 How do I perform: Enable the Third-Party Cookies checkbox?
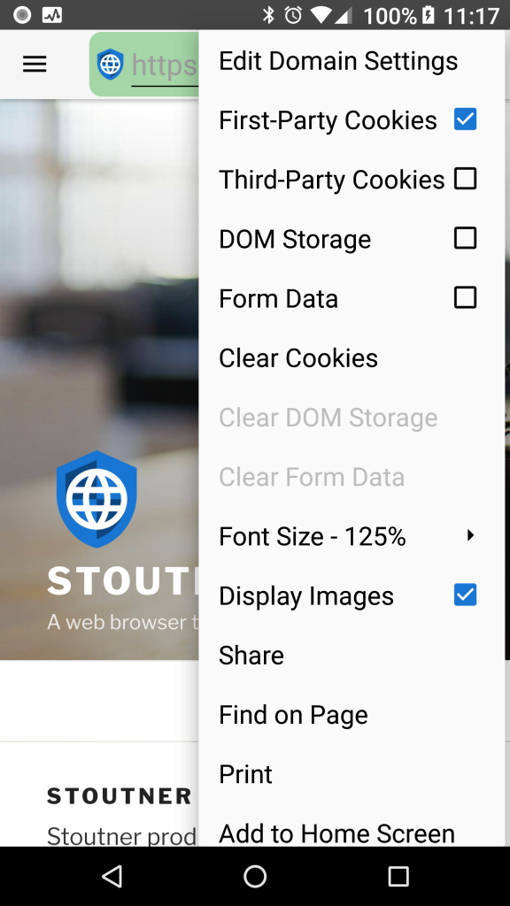(465, 179)
